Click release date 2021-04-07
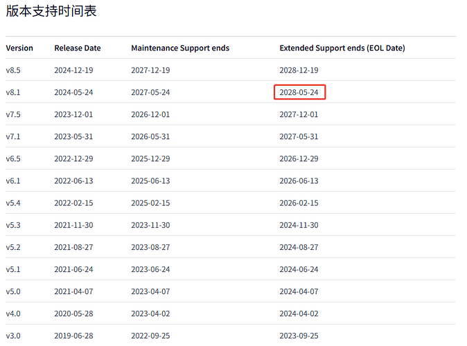The image size is (467, 346). coord(73,291)
